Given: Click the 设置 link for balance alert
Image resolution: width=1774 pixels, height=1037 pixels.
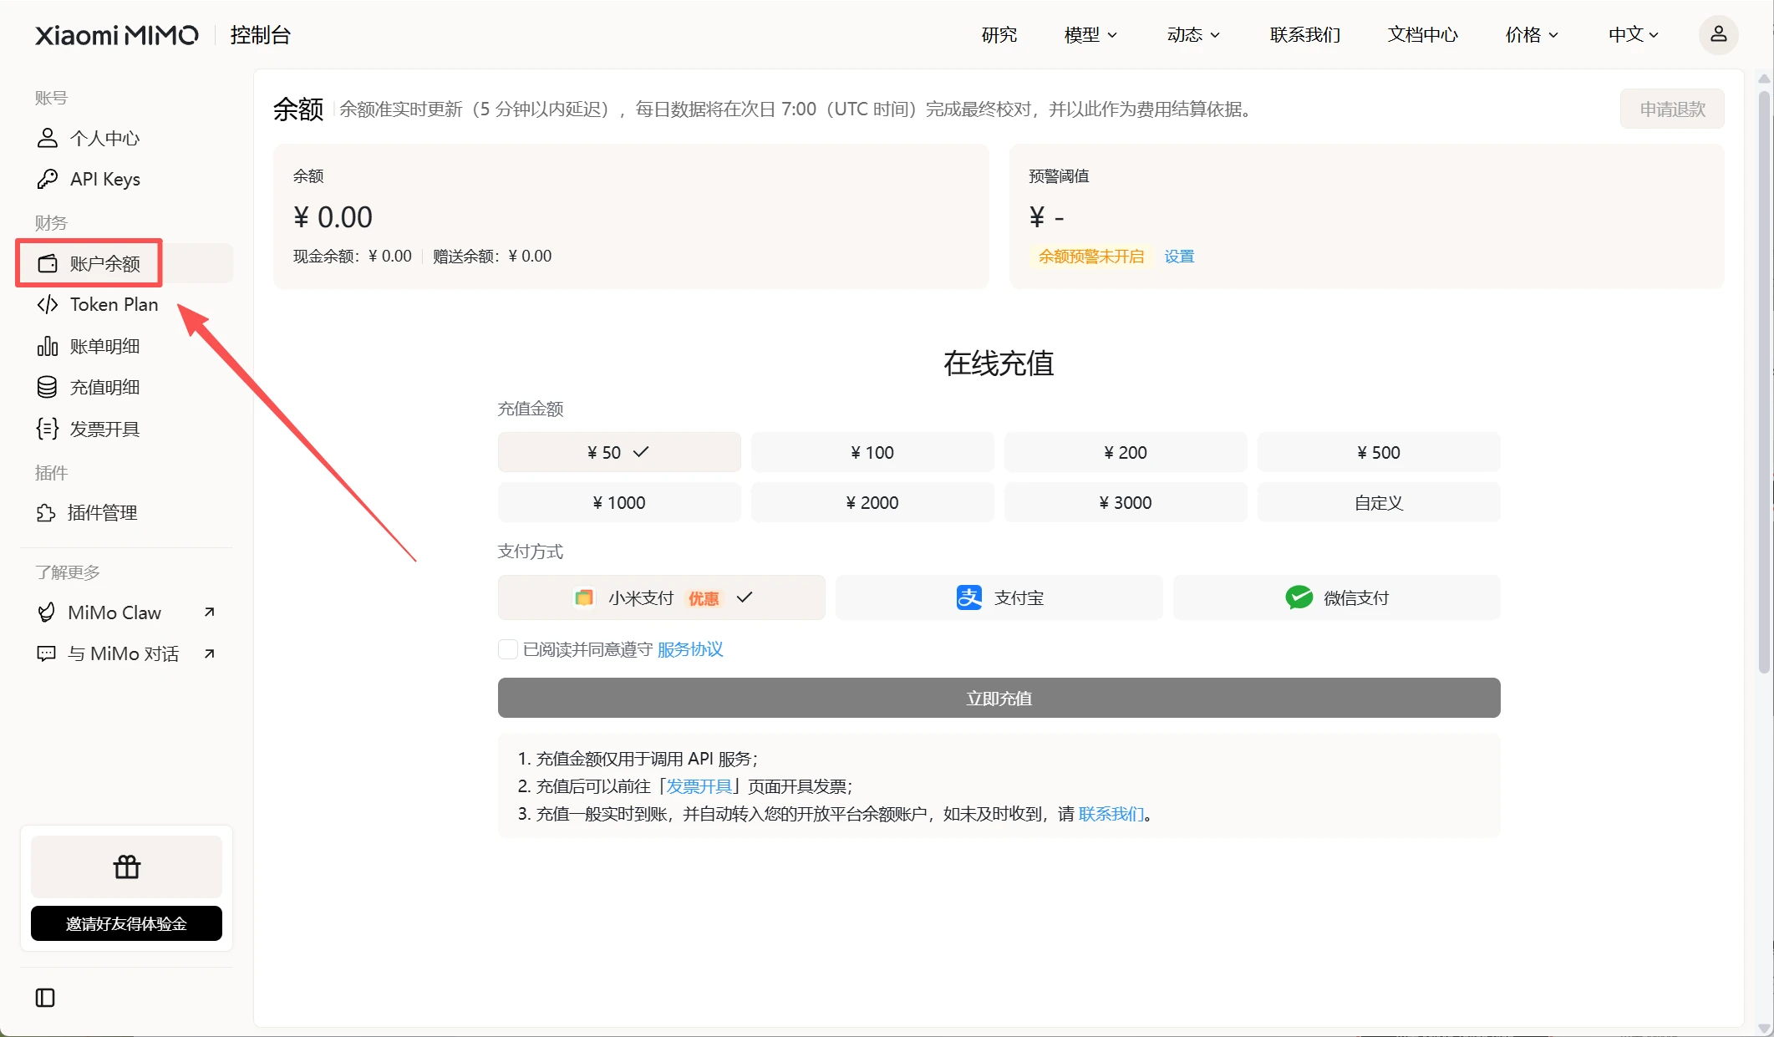Looking at the screenshot, I should (1179, 257).
